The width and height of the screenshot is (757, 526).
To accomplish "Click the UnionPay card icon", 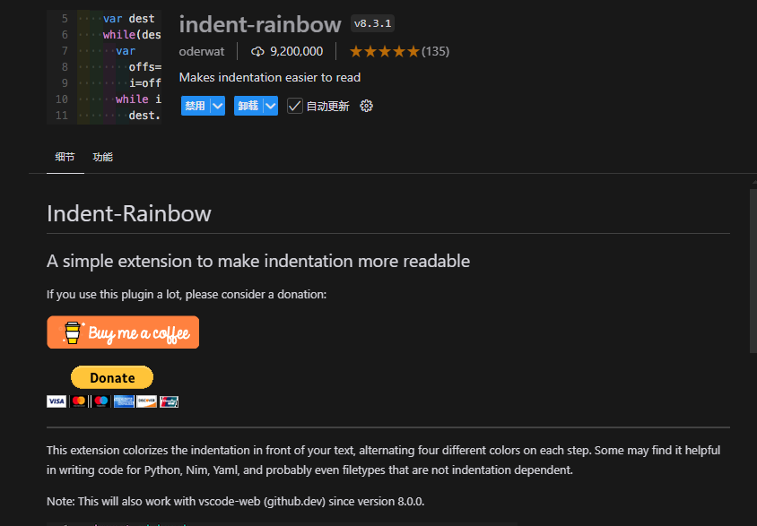I will point(169,401).
